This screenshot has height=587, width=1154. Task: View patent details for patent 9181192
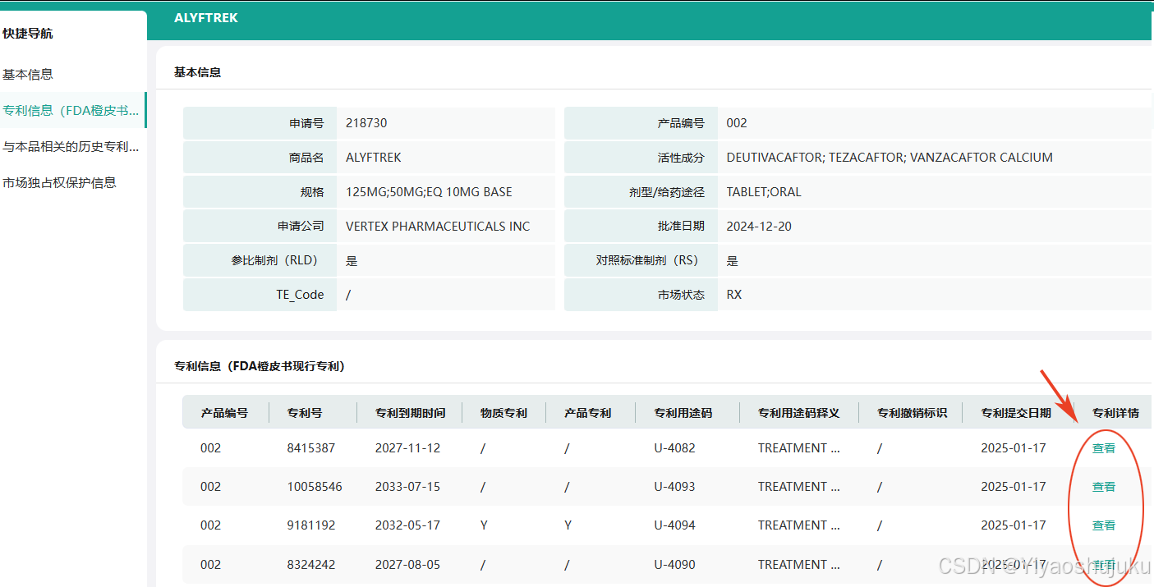[x=1104, y=525]
